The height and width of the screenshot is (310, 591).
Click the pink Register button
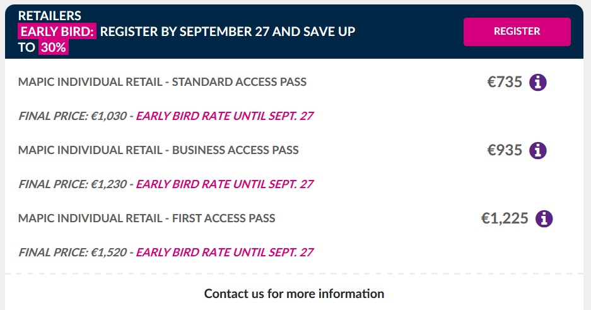click(517, 32)
